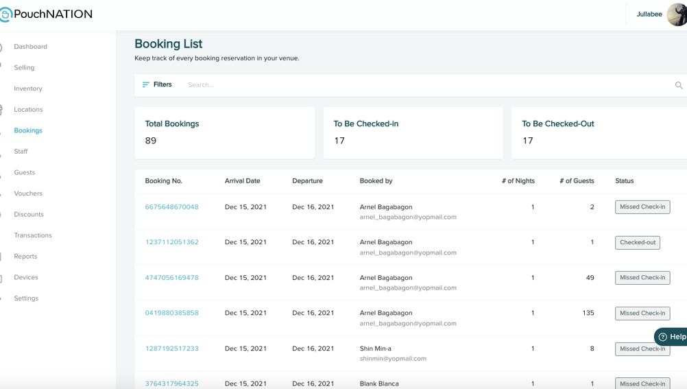
Task: Click the PouchNATION logo
Action: [47, 14]
